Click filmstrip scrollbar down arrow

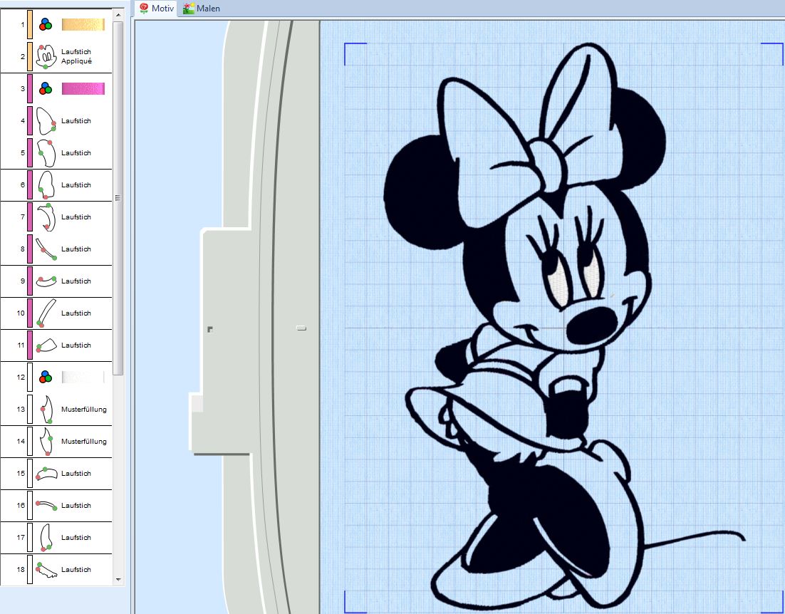(118, 580)
